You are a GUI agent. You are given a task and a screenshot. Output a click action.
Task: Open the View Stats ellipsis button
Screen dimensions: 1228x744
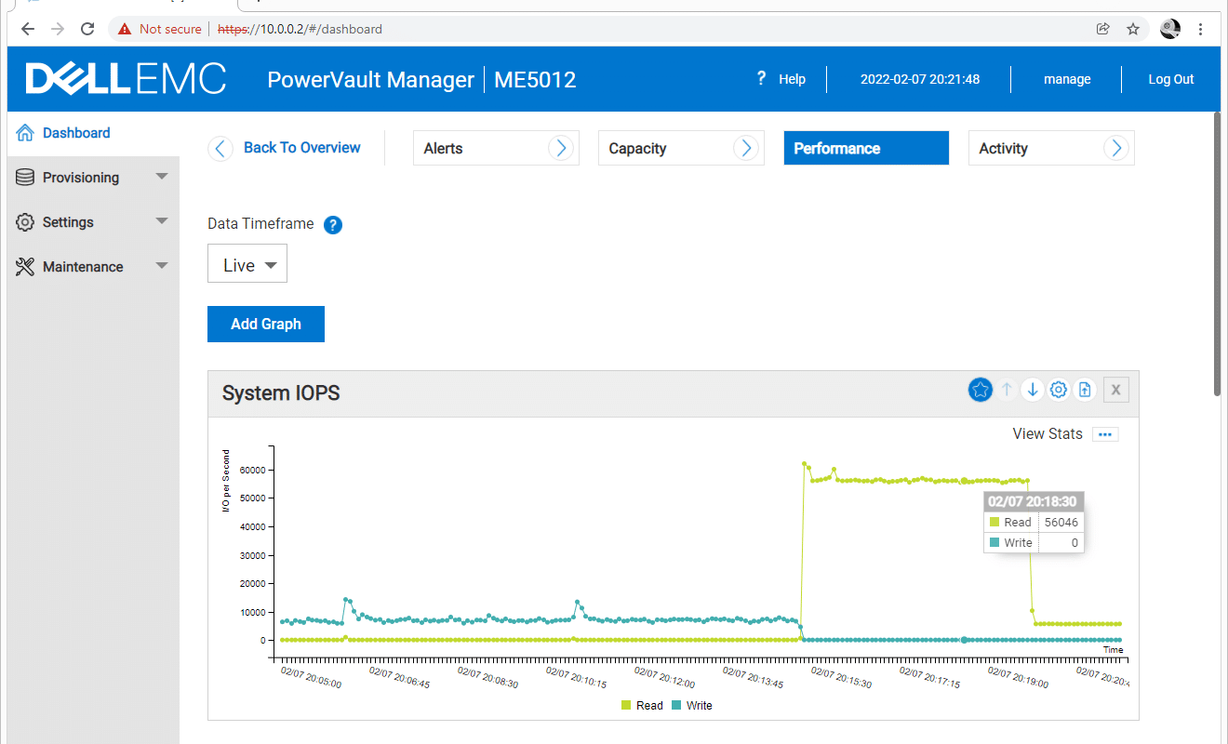pos(1105,434)
